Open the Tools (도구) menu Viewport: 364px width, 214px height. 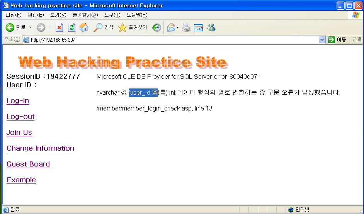pyautogui.click(x=112, y=15)
